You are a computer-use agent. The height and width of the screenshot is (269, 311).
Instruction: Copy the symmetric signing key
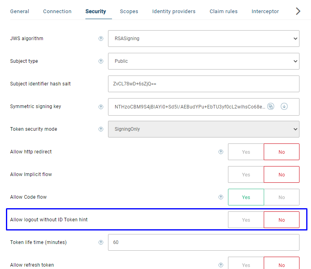tap(271, 106)
